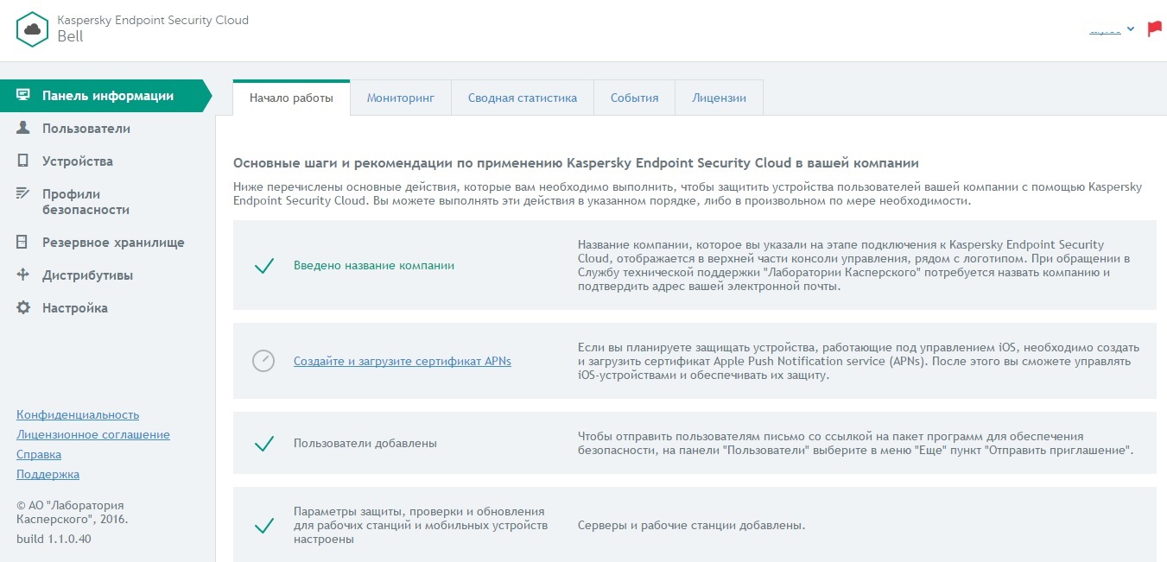Open Панель информации in the sidebar
Image resolution: width=1167 pixels, height=562 pixels.
tap(105, 96)
